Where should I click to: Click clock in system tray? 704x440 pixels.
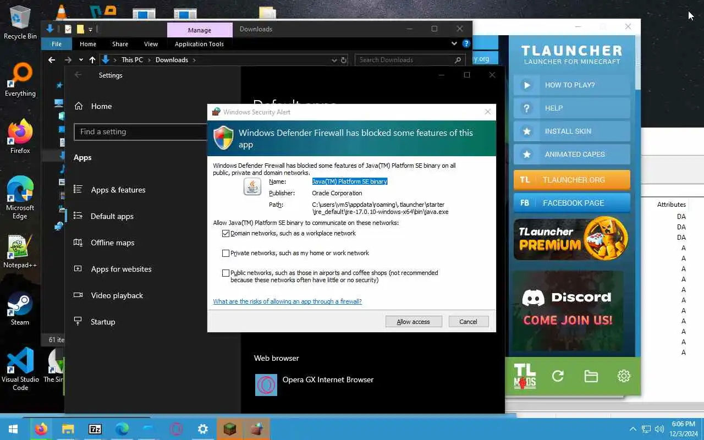coord(683,429)
